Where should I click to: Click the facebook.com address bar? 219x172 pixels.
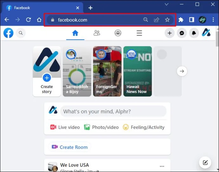110,20
